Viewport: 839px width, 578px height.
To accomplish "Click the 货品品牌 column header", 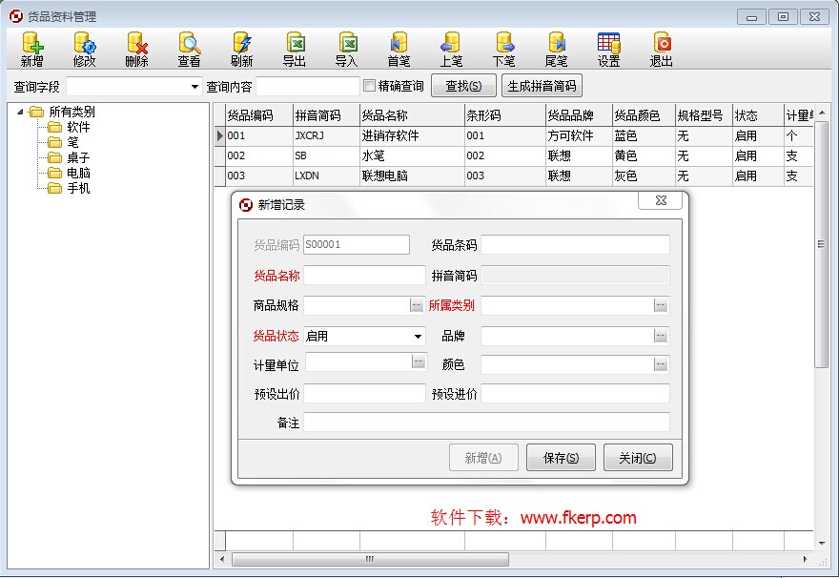I will [579, 115].
